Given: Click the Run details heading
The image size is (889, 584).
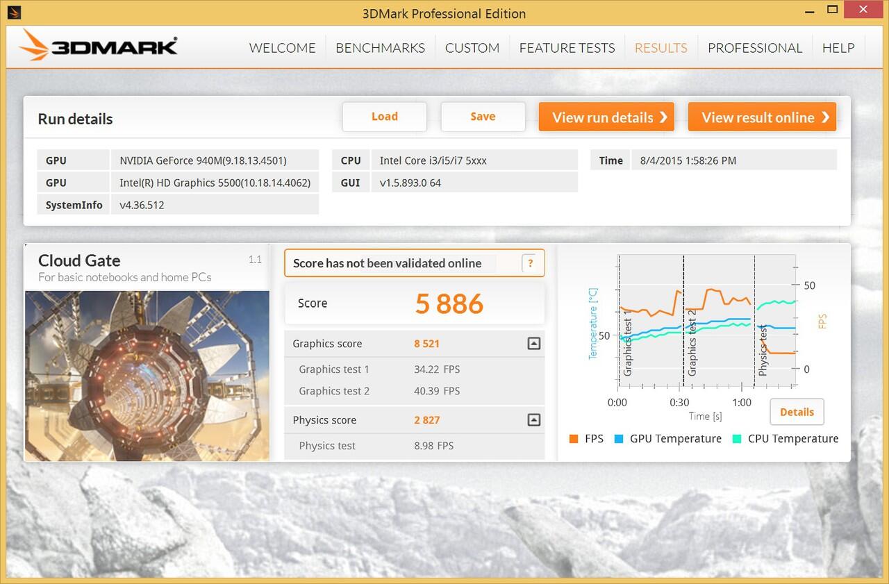Looking at the screenshot, I should pyautogui.click(x=75, y=119).
